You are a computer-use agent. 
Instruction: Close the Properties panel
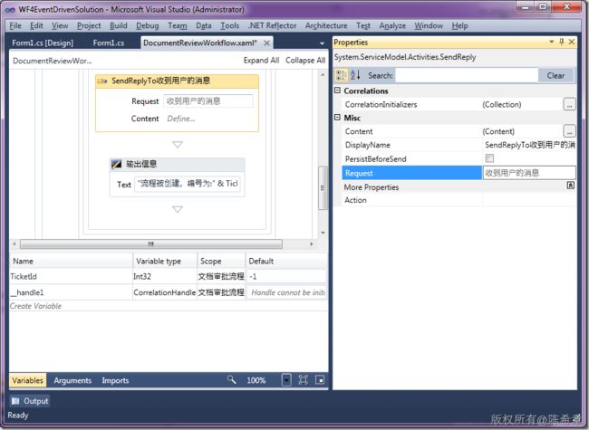(x=572, y=42)
